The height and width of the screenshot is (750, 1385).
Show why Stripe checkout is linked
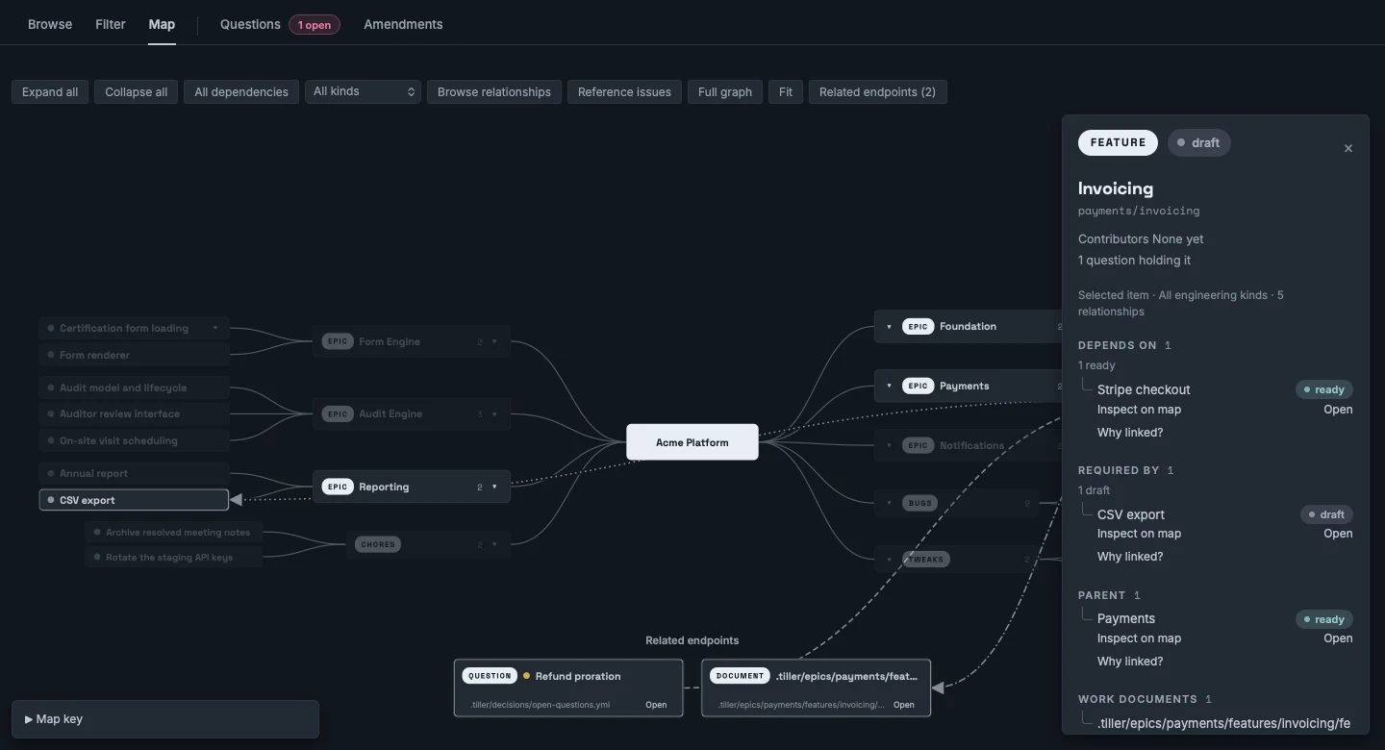(1130, 433)
